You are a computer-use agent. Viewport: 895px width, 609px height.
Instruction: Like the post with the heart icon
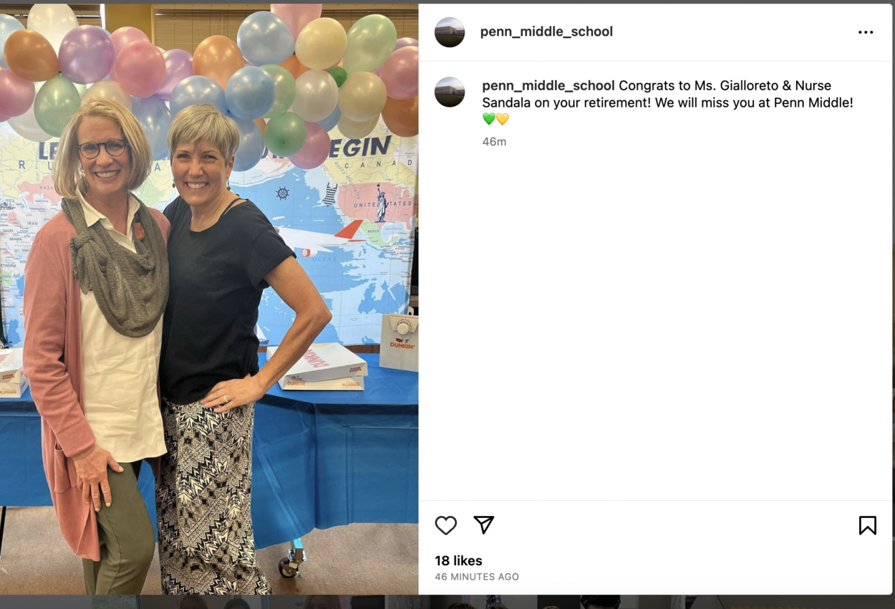tap(445, 525)
